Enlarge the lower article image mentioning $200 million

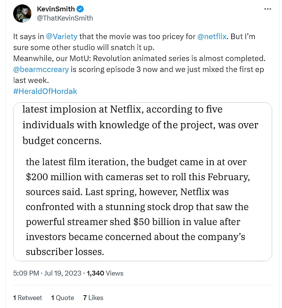[x=142, y=206]
